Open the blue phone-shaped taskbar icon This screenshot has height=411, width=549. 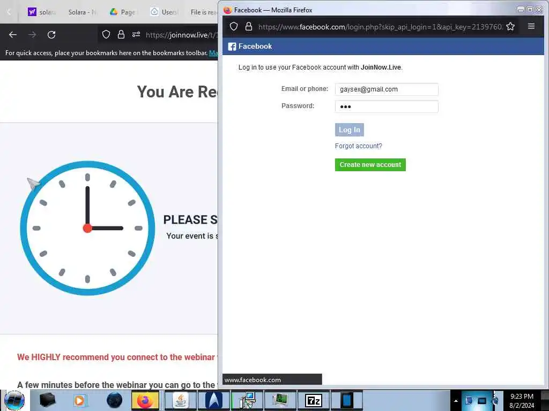[347, 400]
